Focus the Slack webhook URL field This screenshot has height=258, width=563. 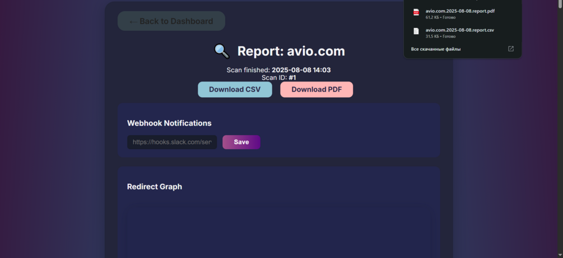click(172, 142)
